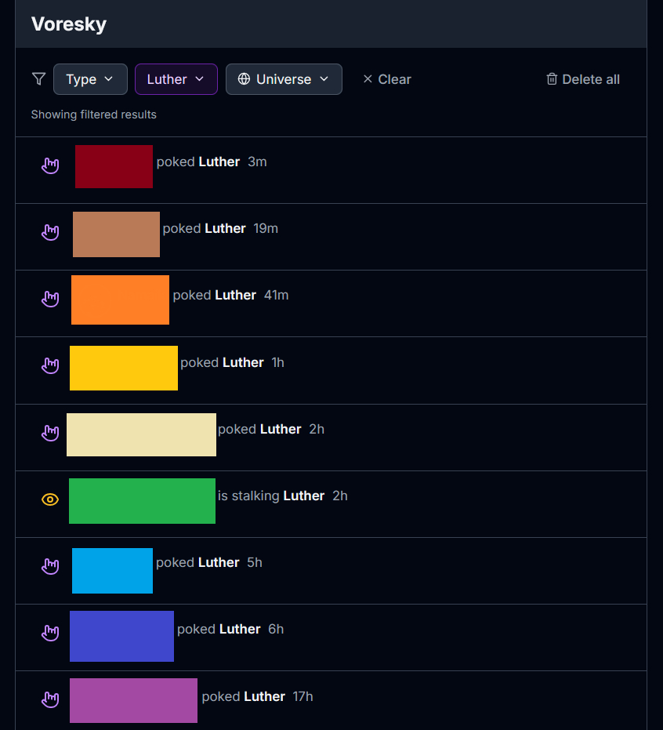Click the stalking eye icon
The height and width of the screenshot is (730, 663).
point(50,499)
